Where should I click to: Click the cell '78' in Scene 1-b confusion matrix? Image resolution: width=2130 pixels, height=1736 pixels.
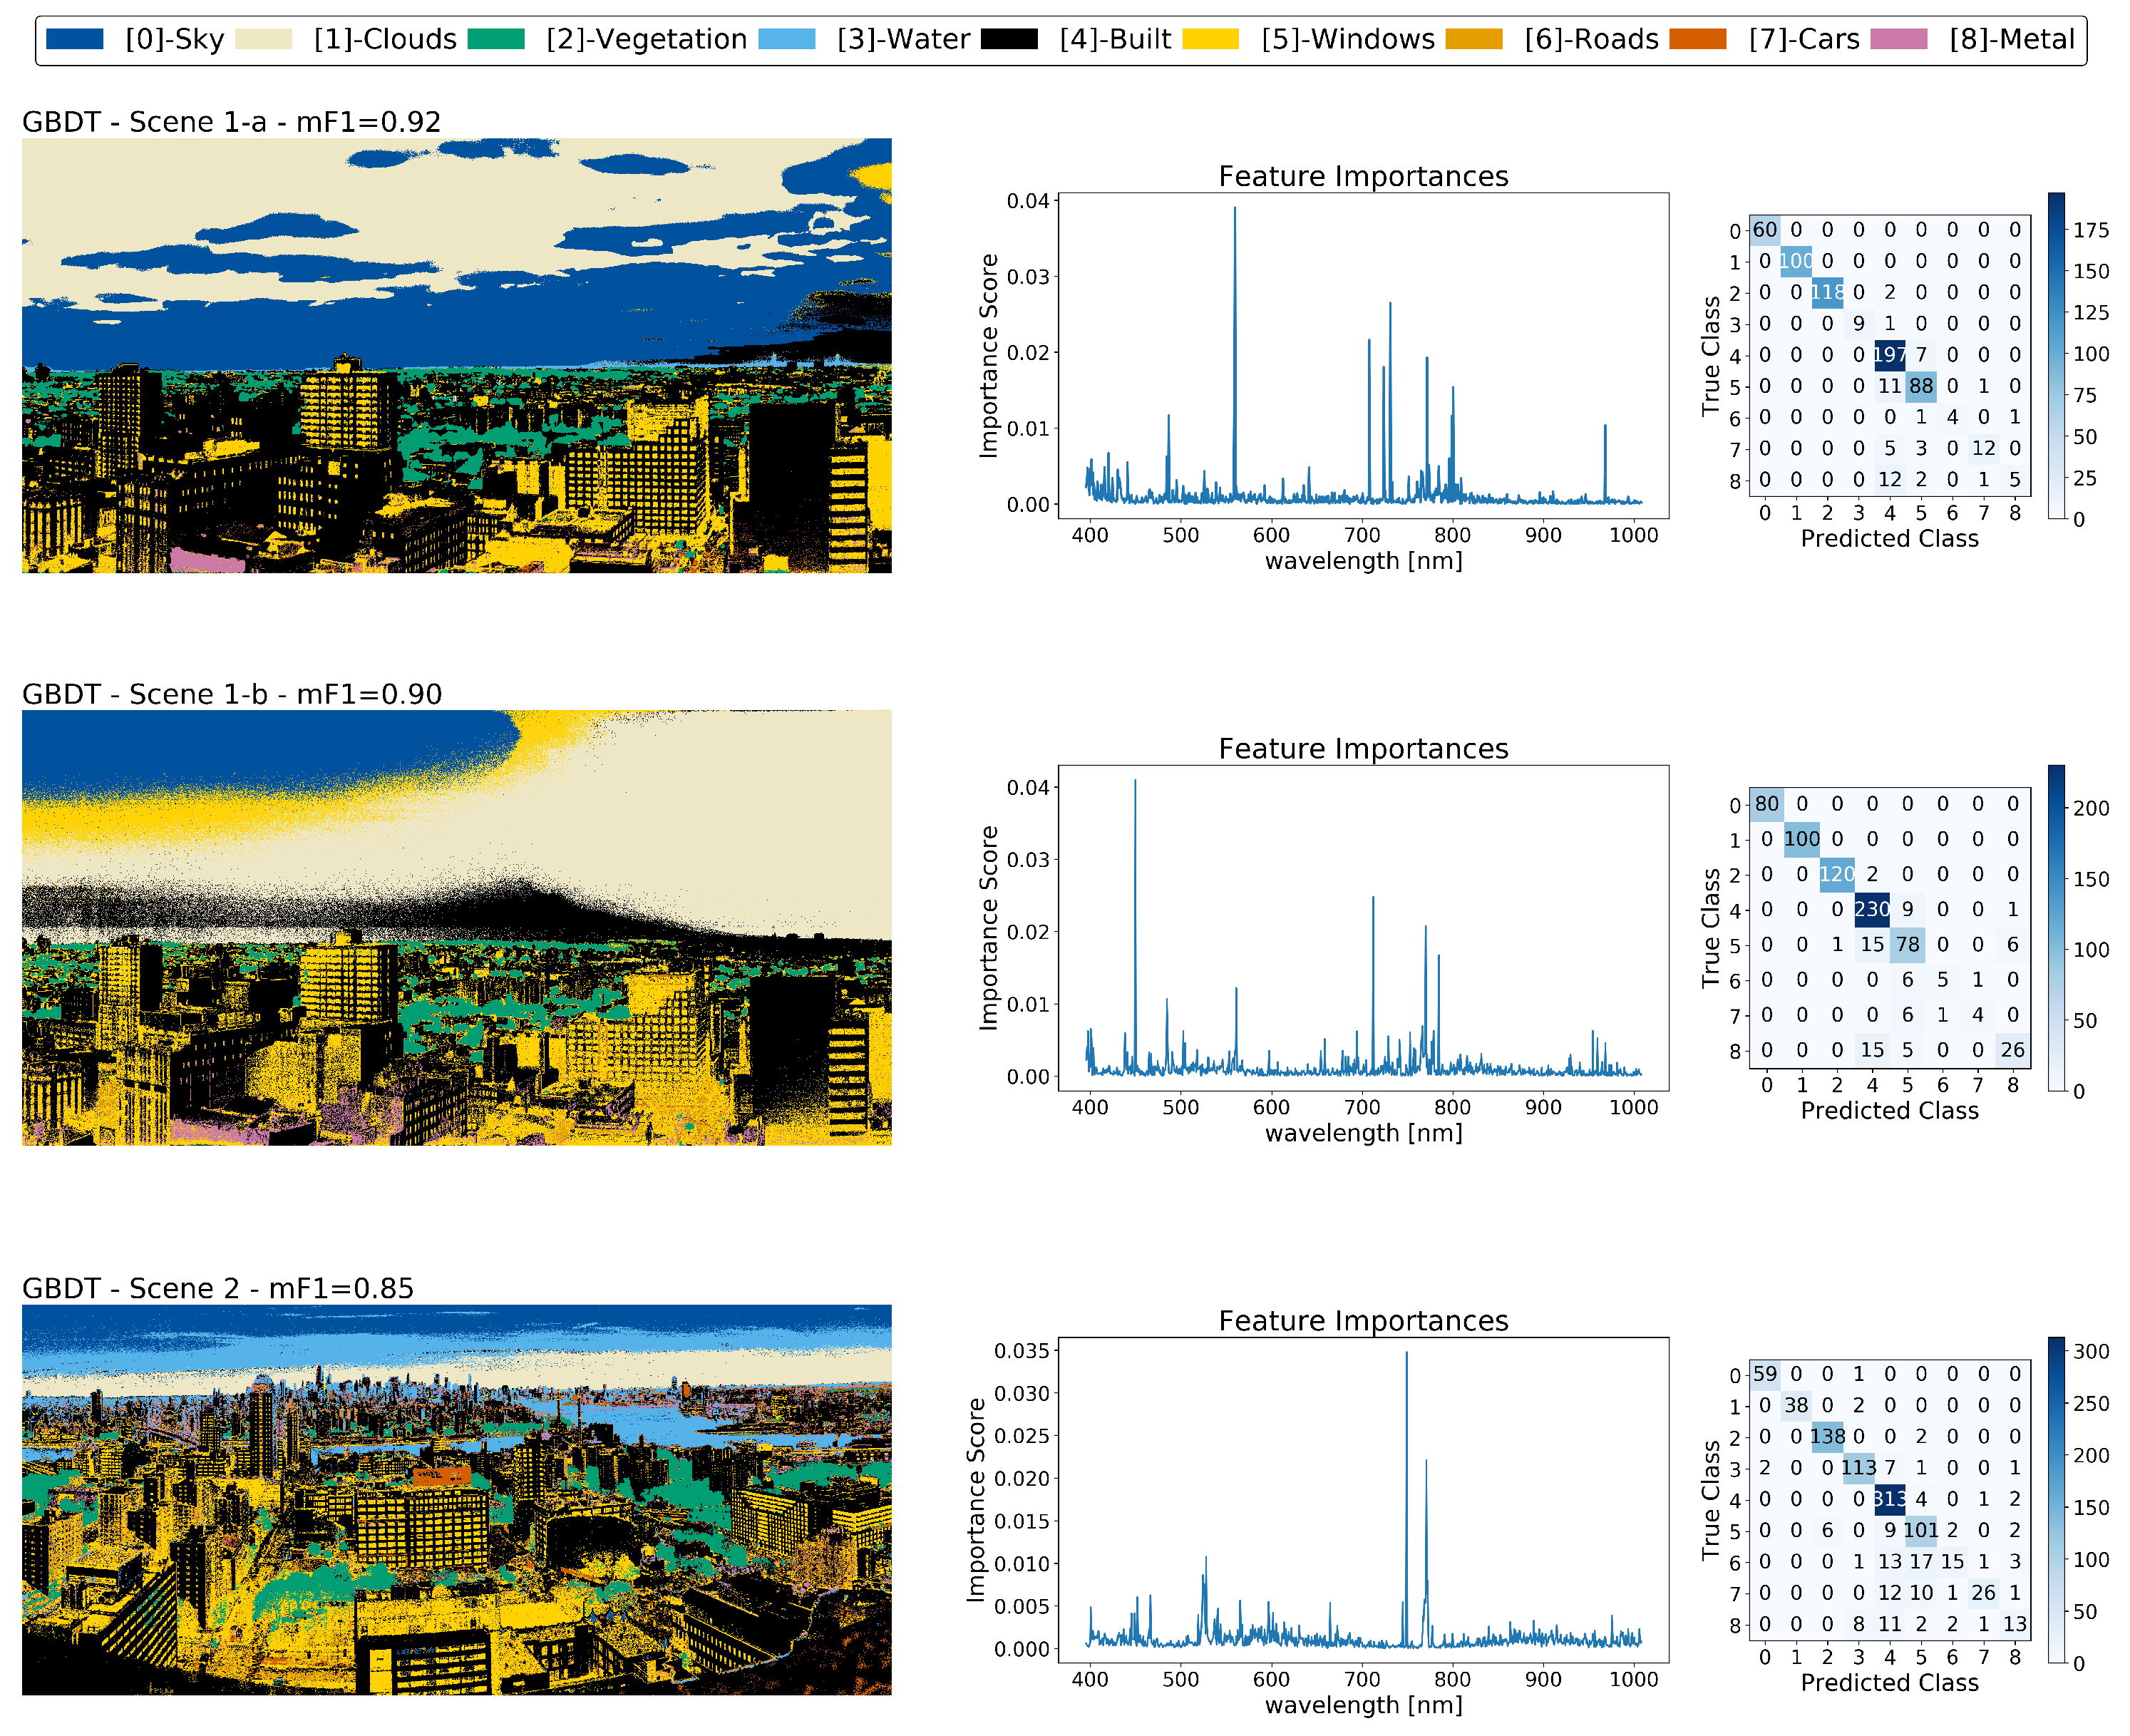(x=1908, y=944)
